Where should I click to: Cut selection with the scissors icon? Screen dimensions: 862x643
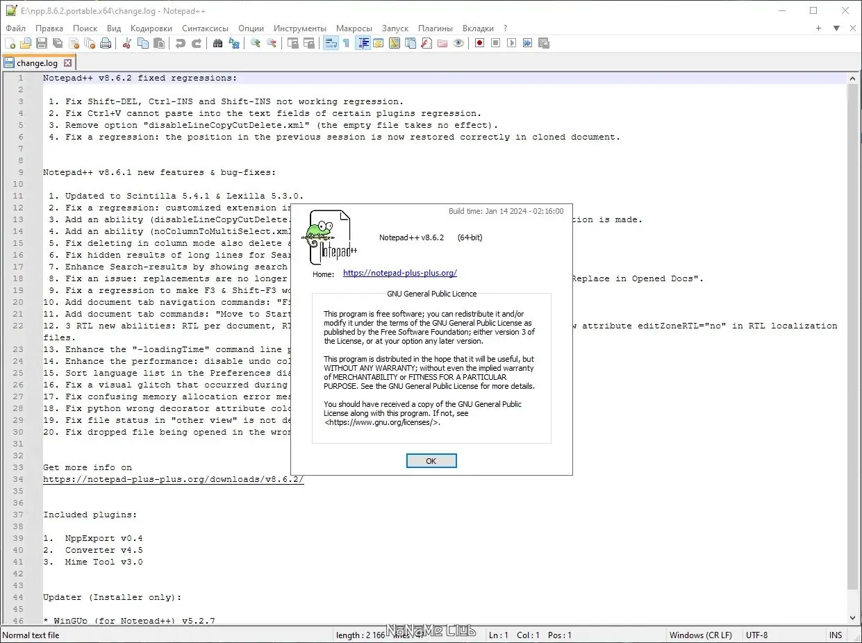tap(127, 43)
